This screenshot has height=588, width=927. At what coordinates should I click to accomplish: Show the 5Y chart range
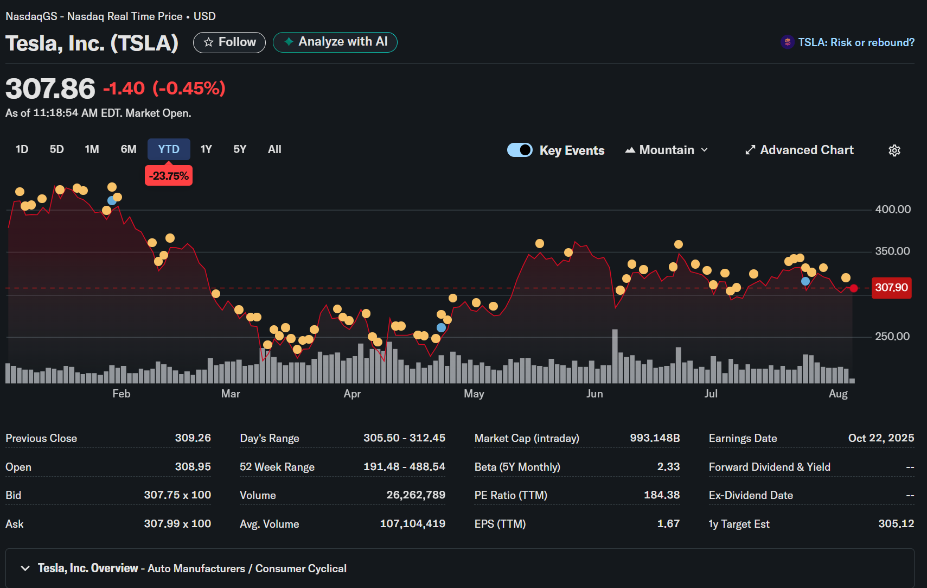pos(240,149)
